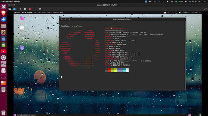
Task: Open the accessibility indicator in host top bar
Action: [x=146, y=1]
